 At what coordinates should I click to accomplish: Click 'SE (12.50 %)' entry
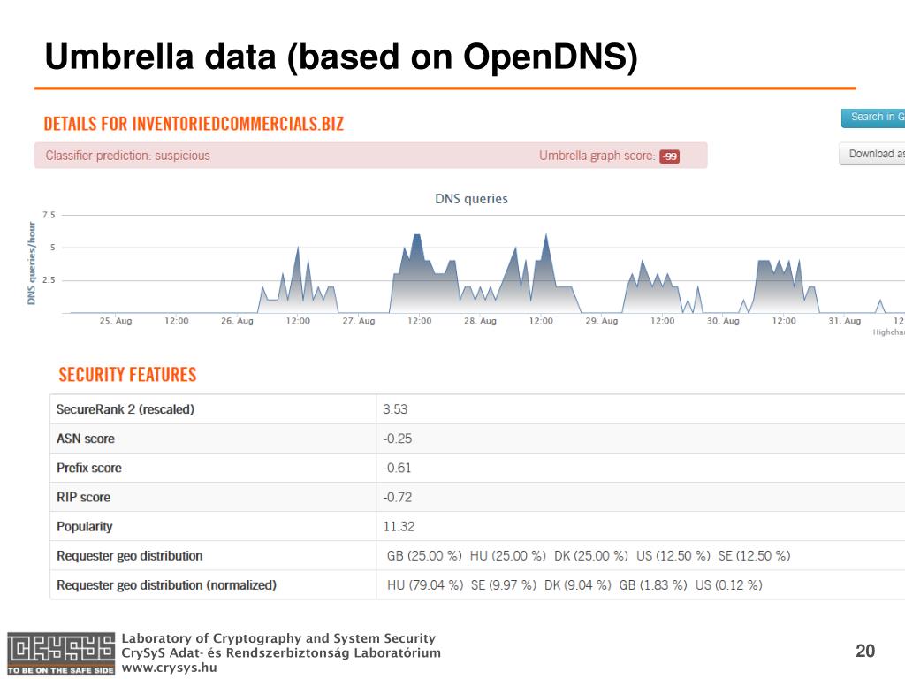(x=754, y=556)
